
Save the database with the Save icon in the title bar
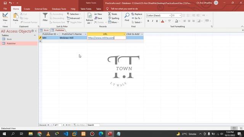(x=5, y=3)
